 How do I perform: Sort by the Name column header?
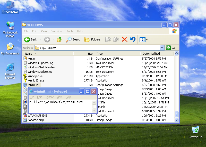pyautogui.click(x=48, y=54)
